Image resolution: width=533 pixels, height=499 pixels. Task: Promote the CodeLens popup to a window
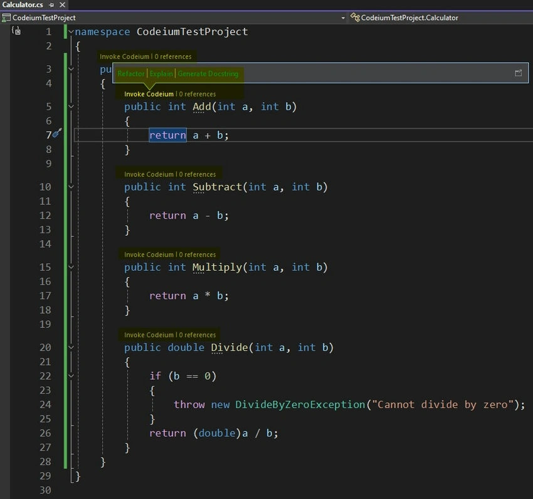click(x=518, y=73)
